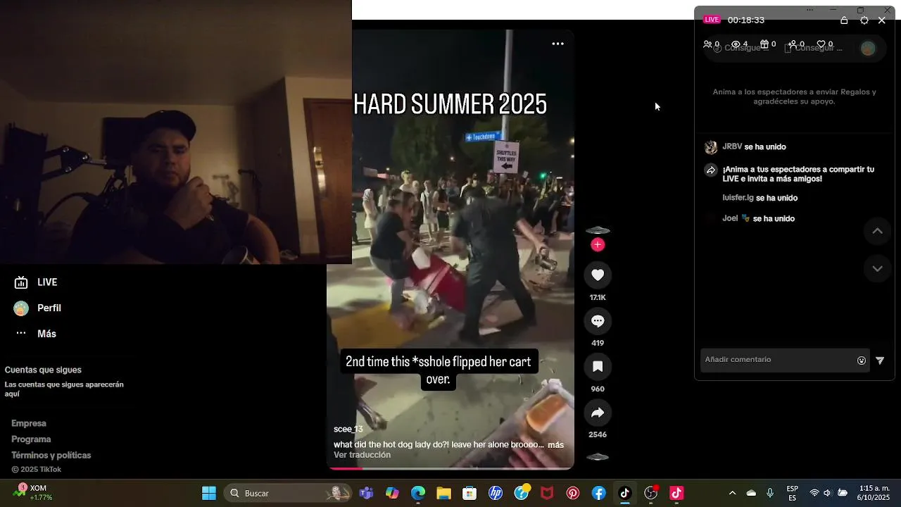
Task: Expand the Programa footer section
Action: click(x=31, y=439)
